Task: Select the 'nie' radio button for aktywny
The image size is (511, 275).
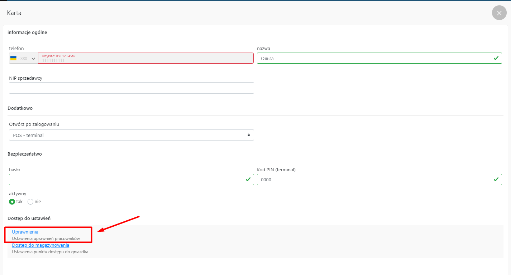Action: tap(30, 202)
